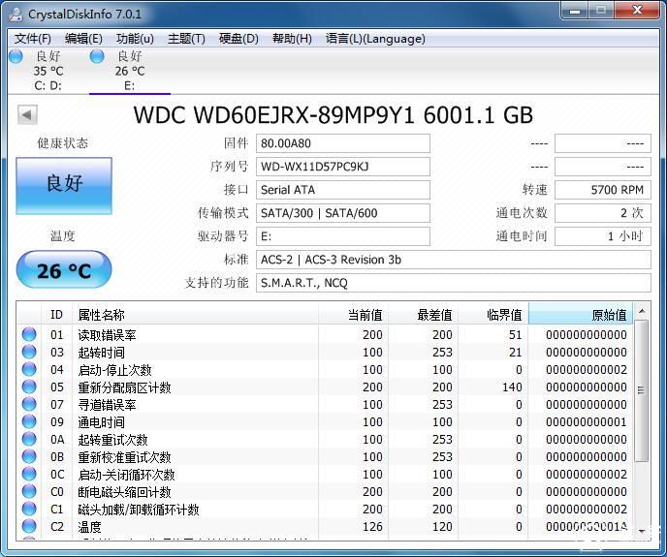The height and width of the screenshot is (557, 667).
Task: Click status orb for row 01 读取错误率
Action: (x=29, y=334)
